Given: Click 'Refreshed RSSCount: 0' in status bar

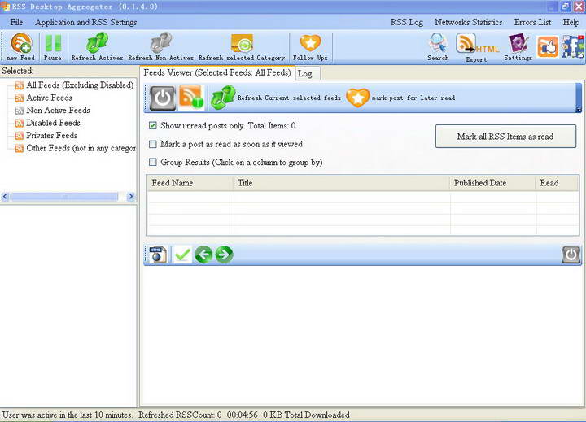Looking at the screenshot, I should click(180, 415).
